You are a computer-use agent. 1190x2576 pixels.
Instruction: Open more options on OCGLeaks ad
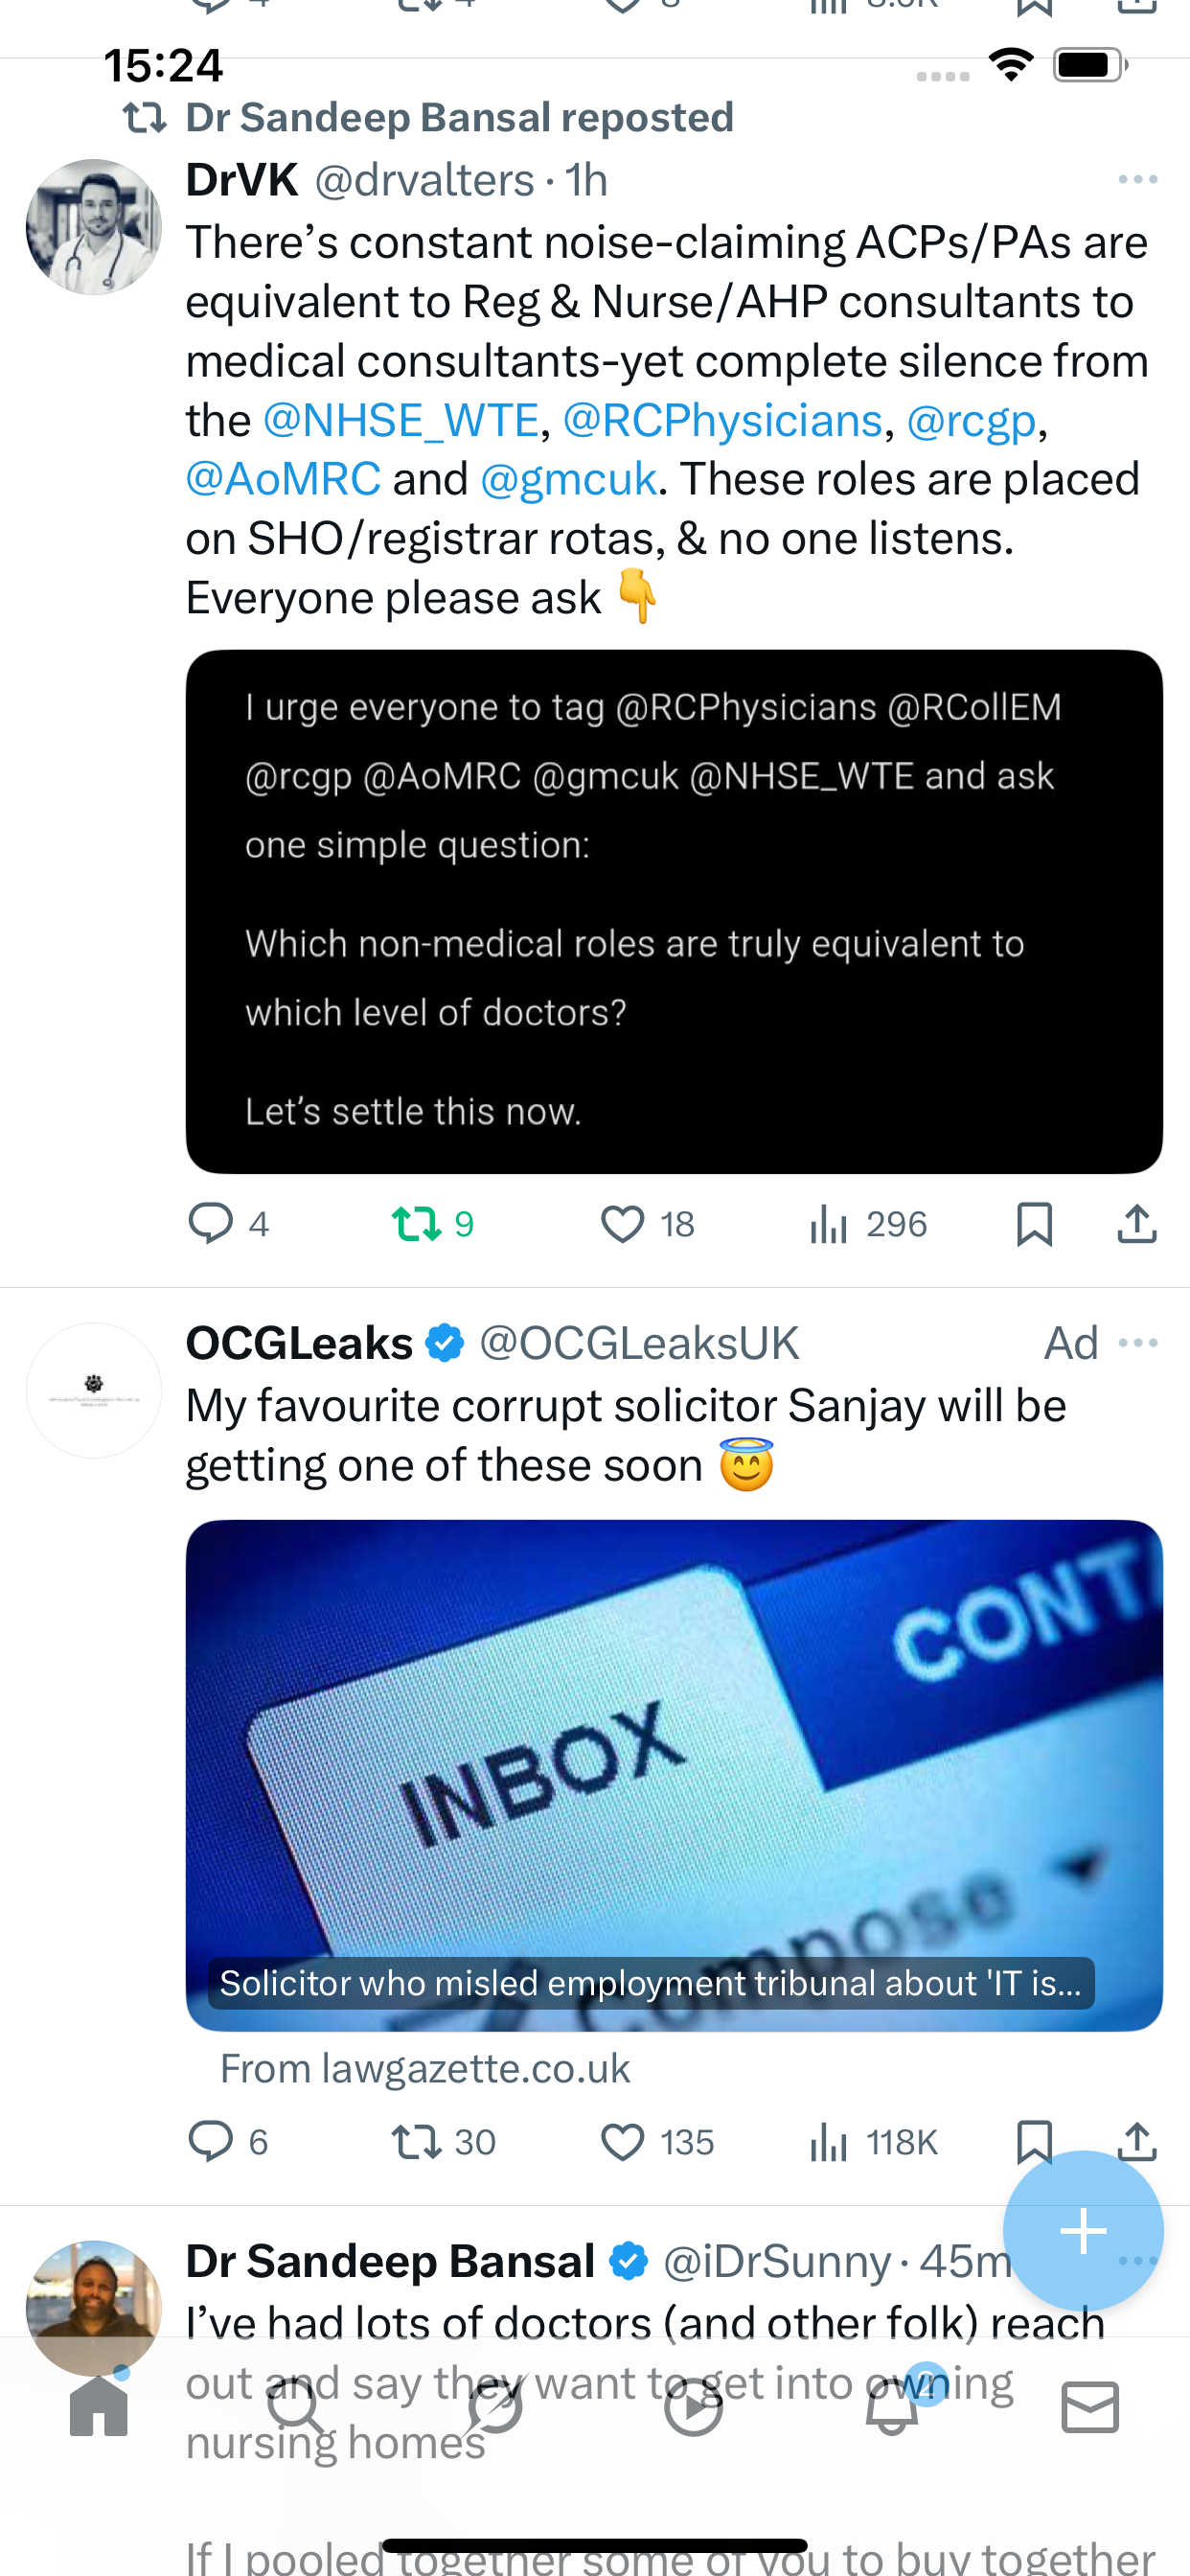[x=1137, y=1343]
